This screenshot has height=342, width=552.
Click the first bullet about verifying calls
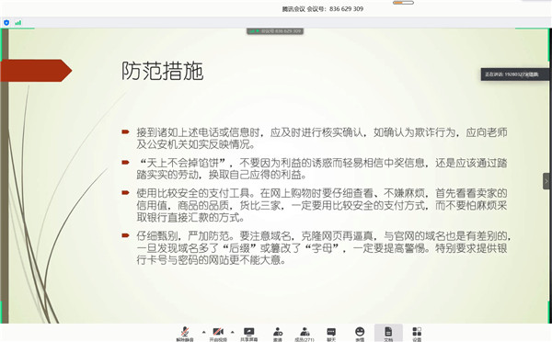coord(322,138)
